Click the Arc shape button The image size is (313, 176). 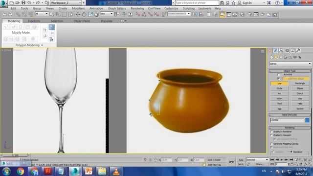pyautogui.click(x=279, y=93)
